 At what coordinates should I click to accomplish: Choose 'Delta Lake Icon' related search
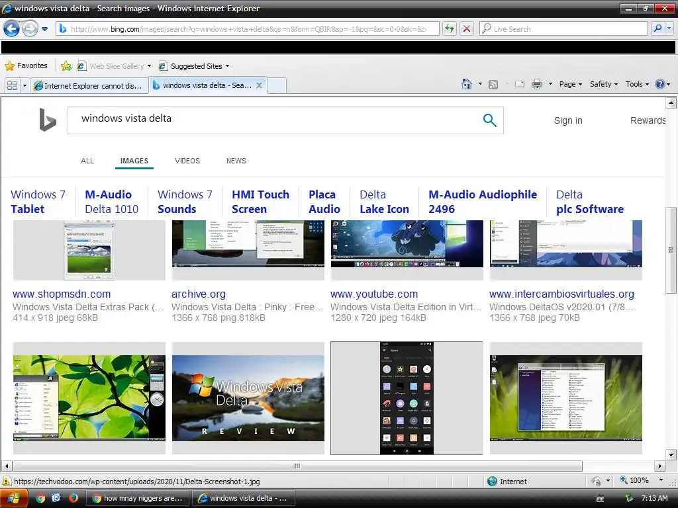385,202
